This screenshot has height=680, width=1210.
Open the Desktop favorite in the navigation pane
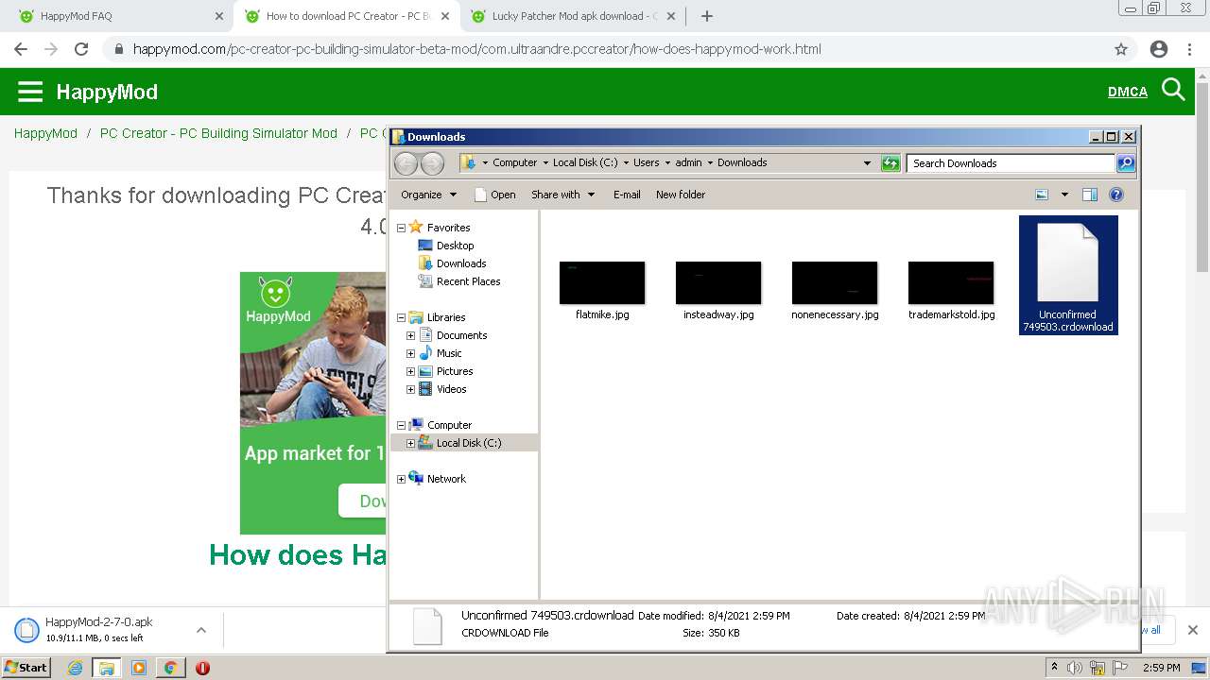[454, 246]
